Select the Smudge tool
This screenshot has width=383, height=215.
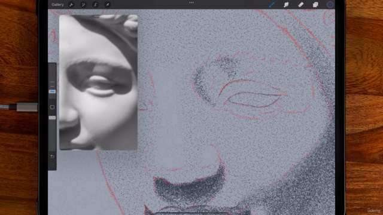coord(286,5)
